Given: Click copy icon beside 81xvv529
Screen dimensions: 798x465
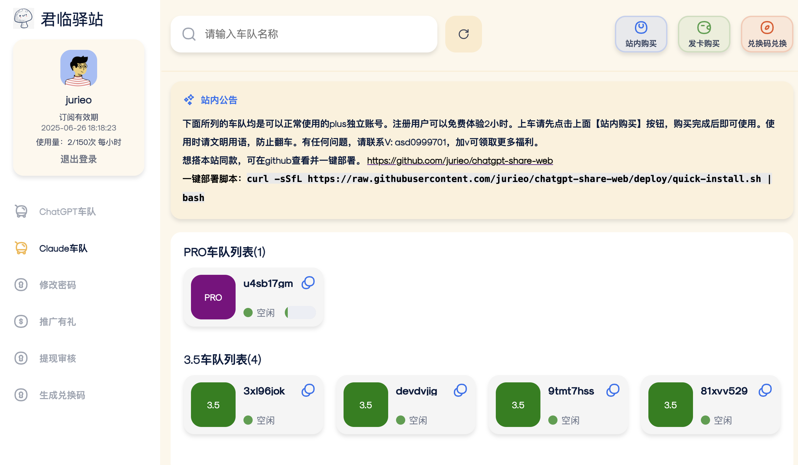Looking at the screenshot, I should coord(765,390).
